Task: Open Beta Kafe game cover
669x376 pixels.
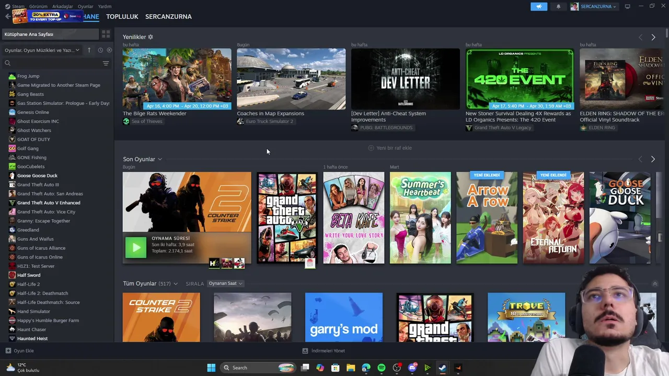Action: [354, 218]
